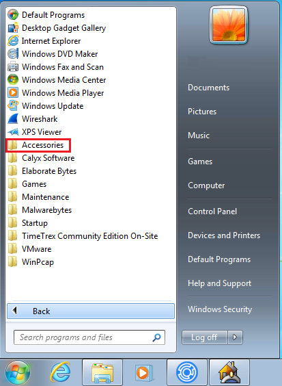Image resolution: width=282 pixels, height=386 pixels.
Task: Open the shutdown options arrow beside Log off
Action: pos(235,337)
